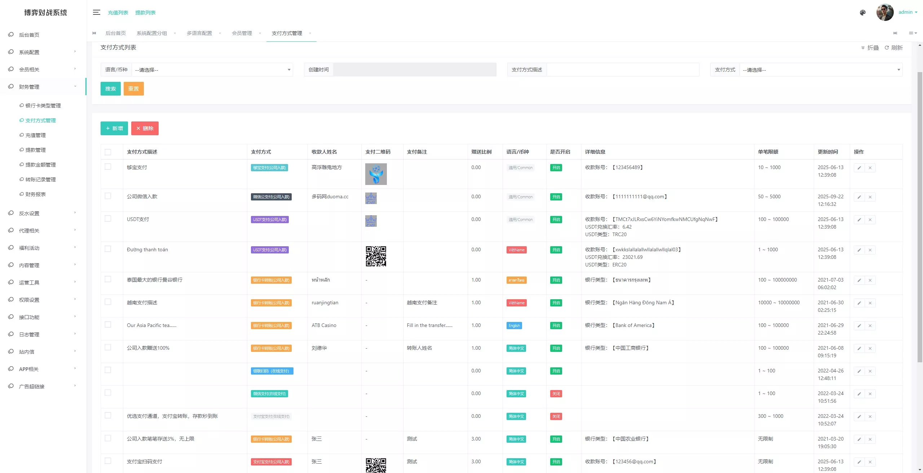This screenshot has height=473, width=923.
Task: Click edit pencil for Bank of America row
Action: tap(859, 326)
